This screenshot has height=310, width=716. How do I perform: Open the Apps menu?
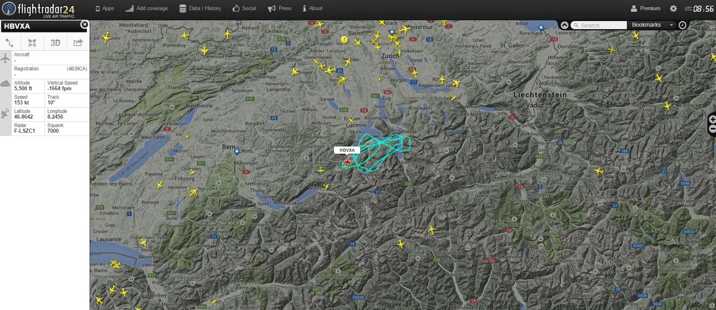pyautogui.click(x=104, y=8)
